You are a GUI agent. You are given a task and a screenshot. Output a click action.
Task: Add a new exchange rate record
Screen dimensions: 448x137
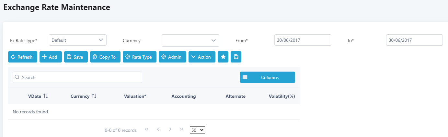51,57
